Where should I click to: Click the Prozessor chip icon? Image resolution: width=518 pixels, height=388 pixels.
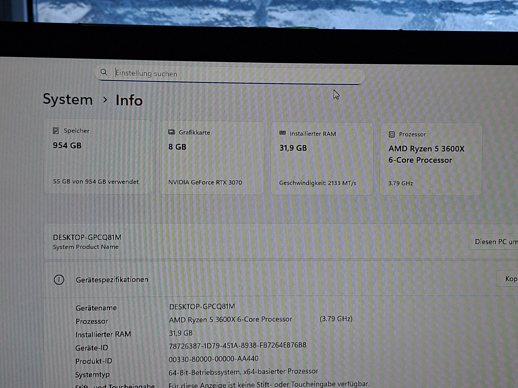392,134
